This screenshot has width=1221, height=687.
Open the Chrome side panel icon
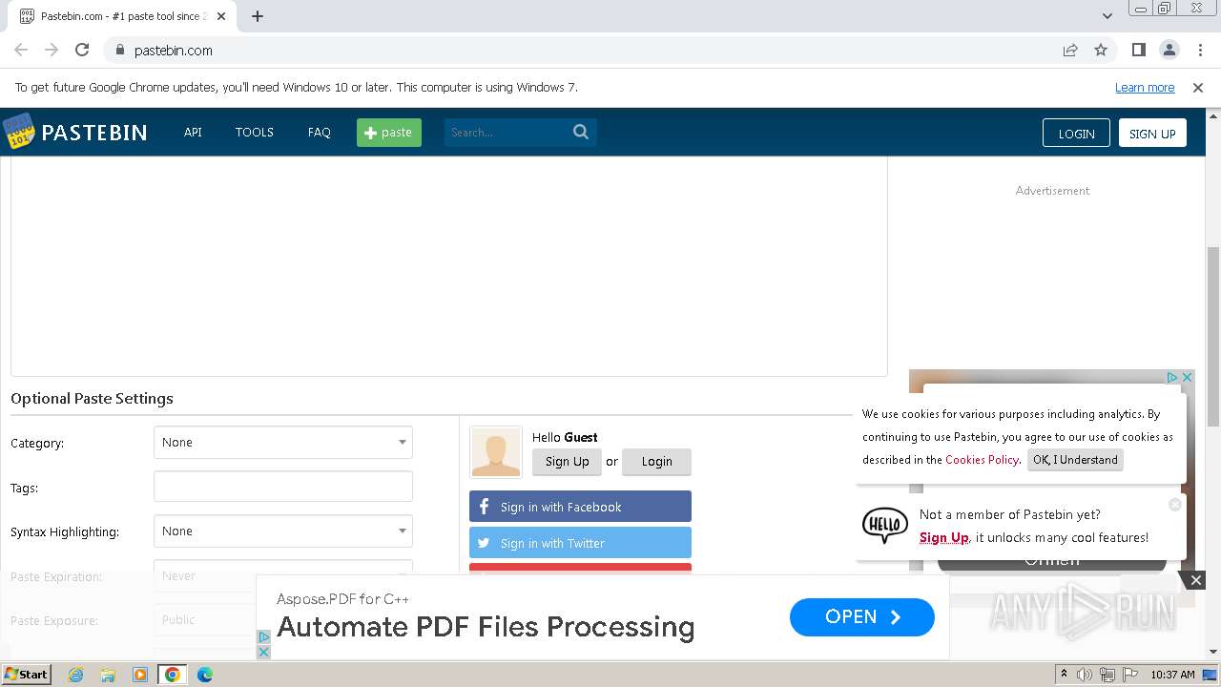tap(1138, 50)
